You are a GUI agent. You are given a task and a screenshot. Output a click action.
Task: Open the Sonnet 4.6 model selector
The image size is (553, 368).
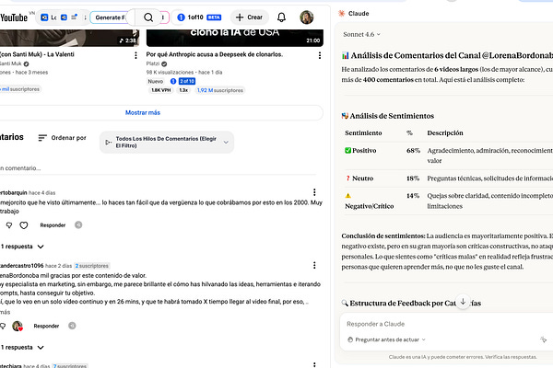pos(361,35)
